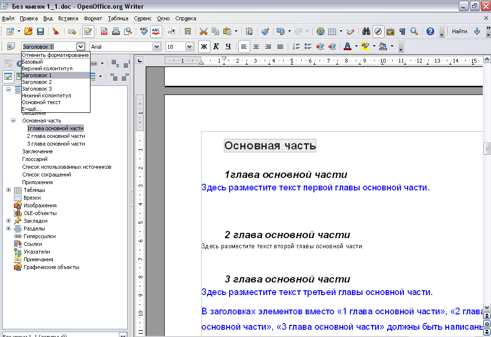Image resolution: width=491 pixels, height=337 pixels.
Task: Toggle Edit File mode
Action: pos(88,31)
